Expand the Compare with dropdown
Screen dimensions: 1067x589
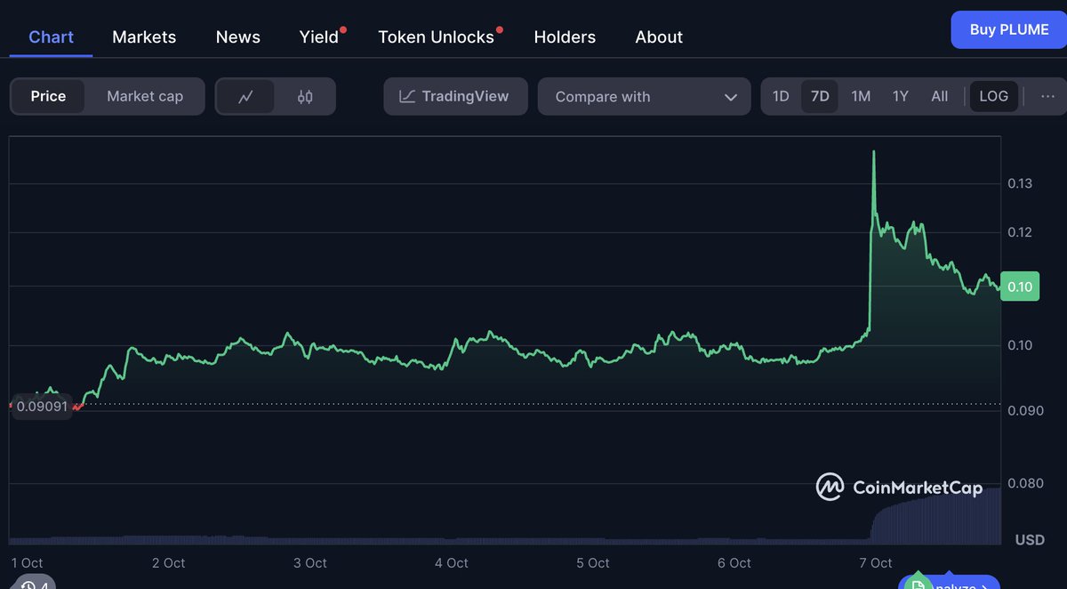[644, 97]
